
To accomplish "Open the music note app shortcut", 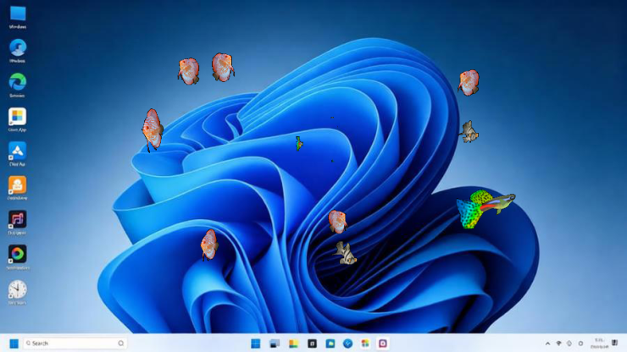I will [x=17, y=220].
